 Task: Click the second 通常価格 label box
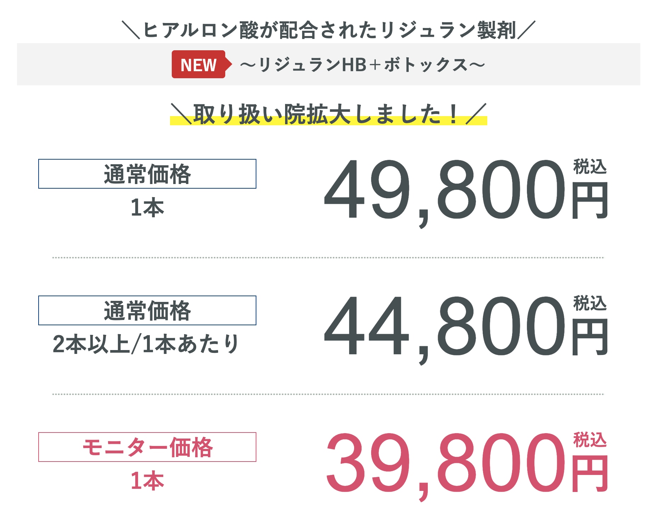(x=147, y=310)
